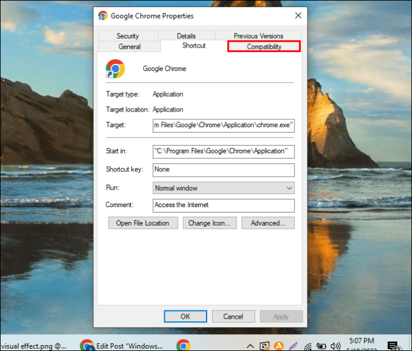Show hidden system tray icons
The height and width of the screenshot is (351, 412).
(250, 346)
